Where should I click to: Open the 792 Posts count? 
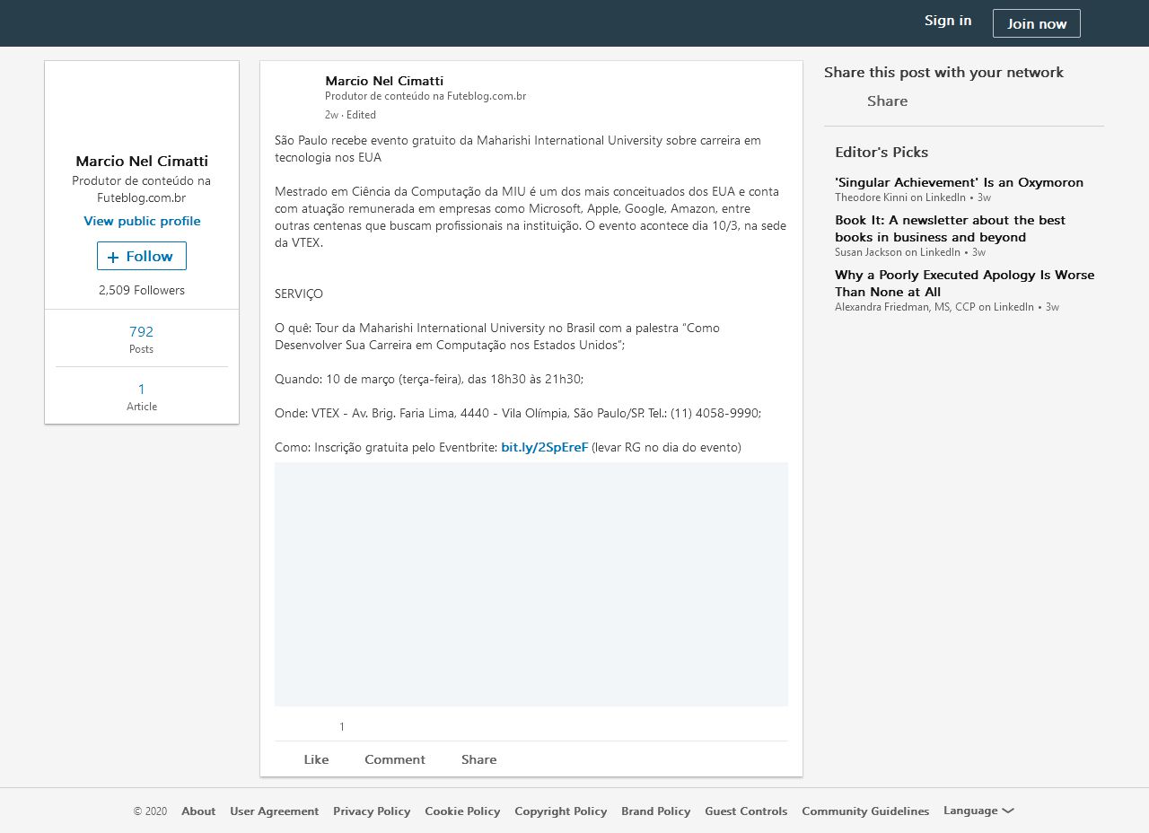click(x=142, y=338)
